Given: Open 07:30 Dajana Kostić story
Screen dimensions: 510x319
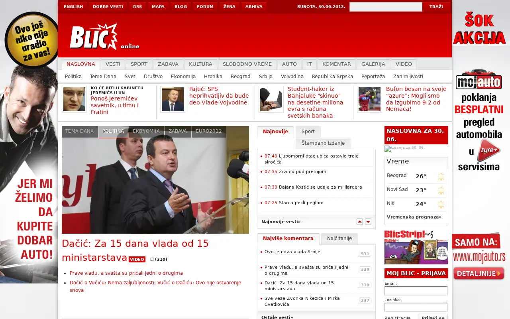Looking at the screenshot, I should click(x=313, y=187).
